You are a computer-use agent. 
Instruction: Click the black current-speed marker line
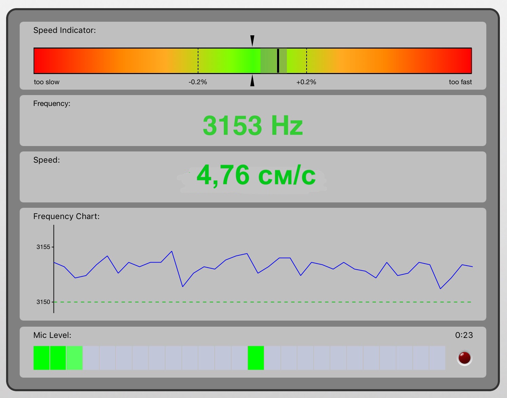[x=278, y=61]
